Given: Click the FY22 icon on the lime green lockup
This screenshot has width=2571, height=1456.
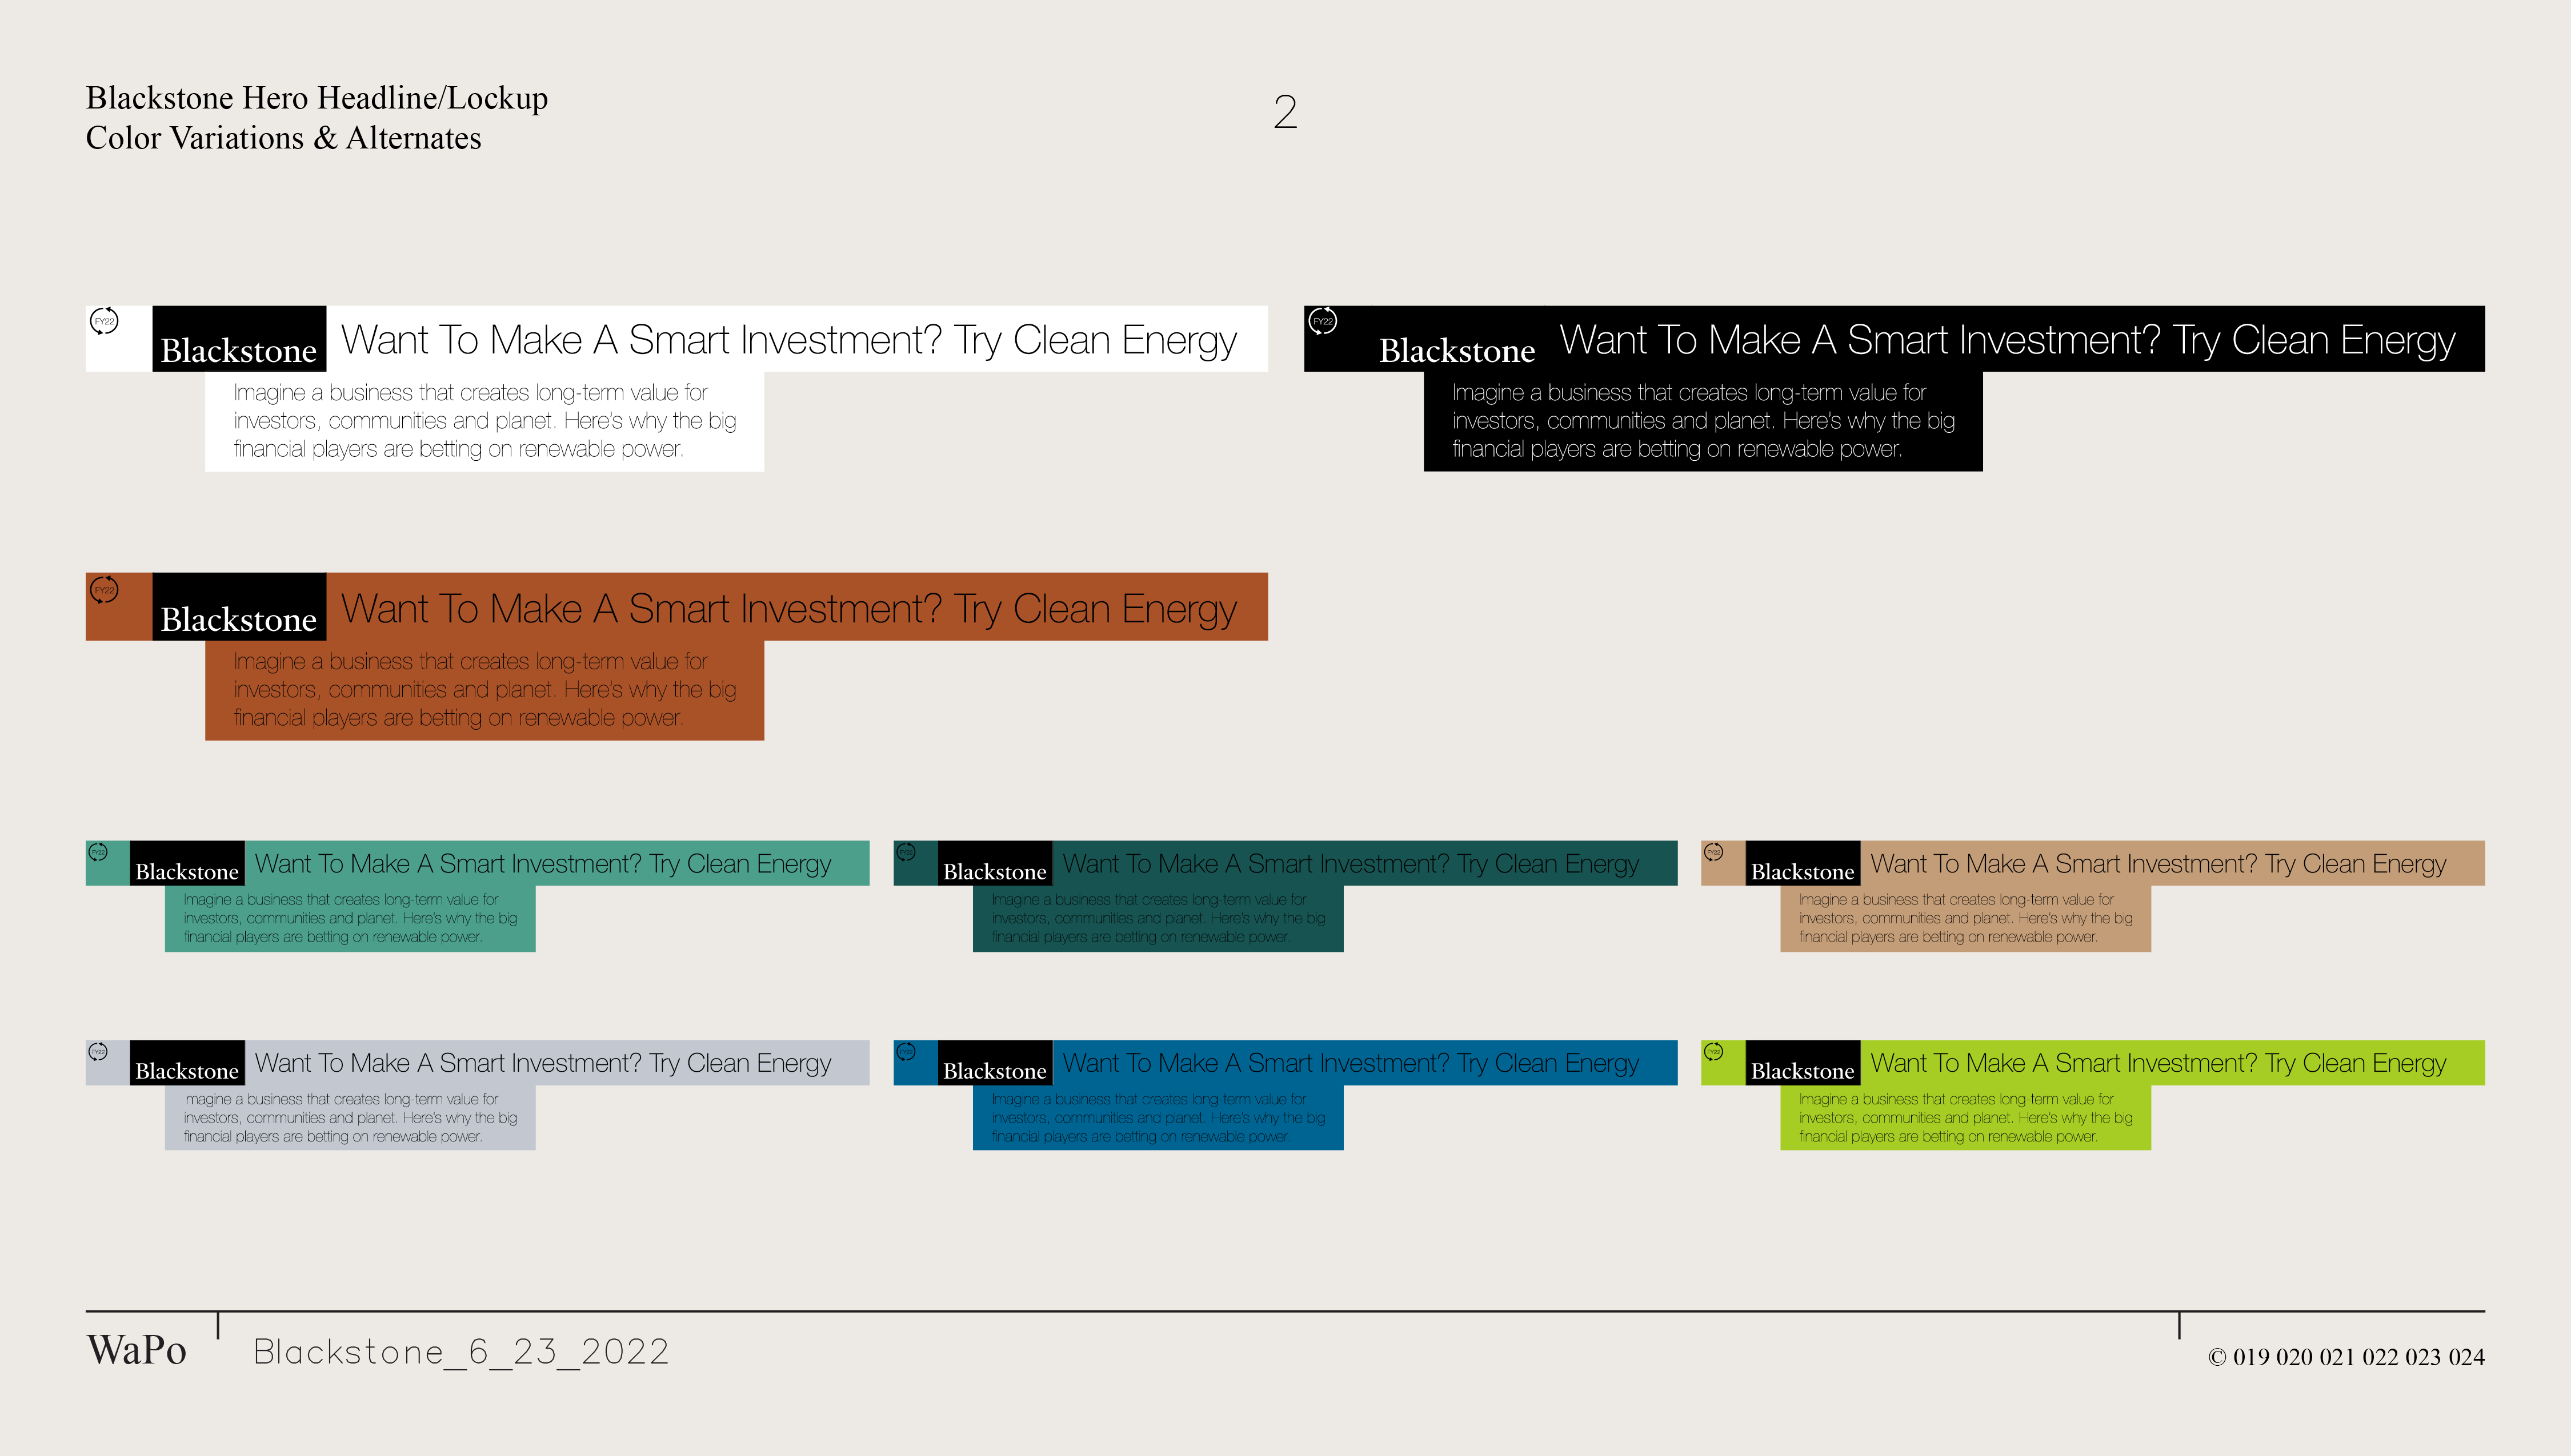Looking at the screenshot, I should 1713,1052.
